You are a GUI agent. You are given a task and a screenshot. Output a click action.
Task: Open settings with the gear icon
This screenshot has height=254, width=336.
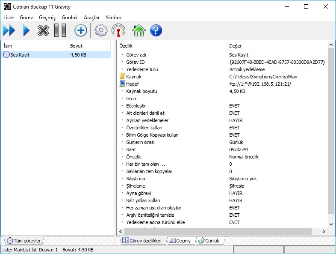point(101,30)
